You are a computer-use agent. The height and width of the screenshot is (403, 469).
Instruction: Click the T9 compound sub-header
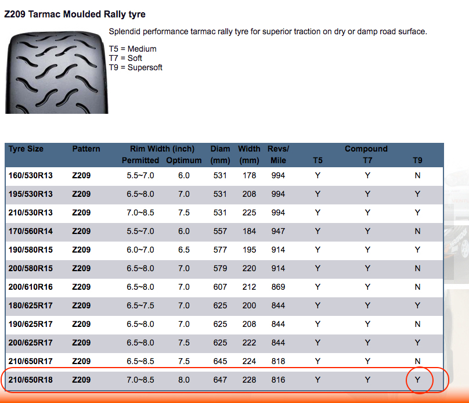tap(417, 161)
